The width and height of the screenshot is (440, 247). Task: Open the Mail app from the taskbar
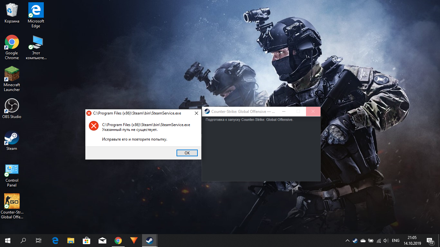tap(102, 241)
